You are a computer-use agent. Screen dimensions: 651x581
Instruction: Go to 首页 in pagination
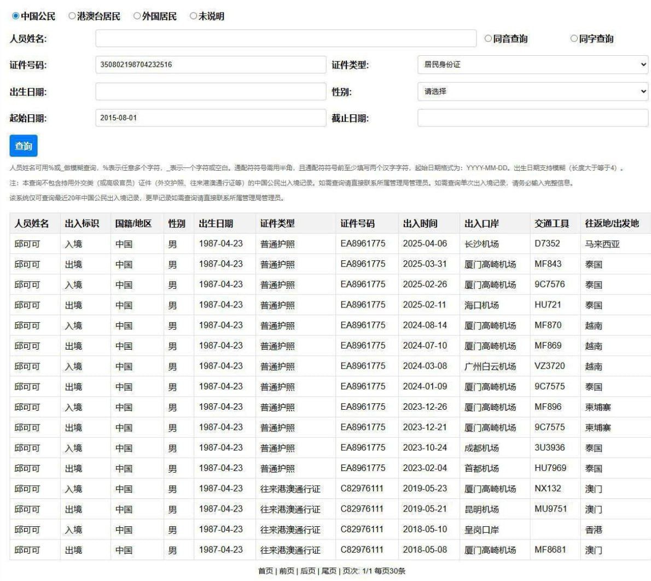266,571
